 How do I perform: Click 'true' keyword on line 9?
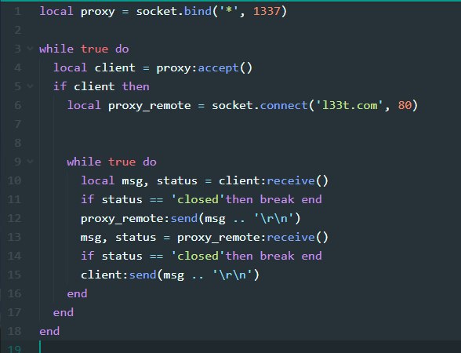tap(122, 162)
